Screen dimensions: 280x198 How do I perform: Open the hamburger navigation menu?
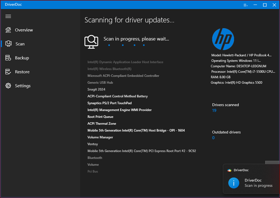[8, 16]
